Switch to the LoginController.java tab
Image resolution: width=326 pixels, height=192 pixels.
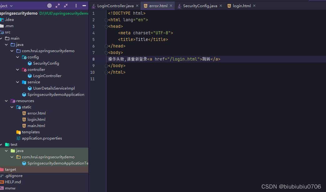click(115, 6)
